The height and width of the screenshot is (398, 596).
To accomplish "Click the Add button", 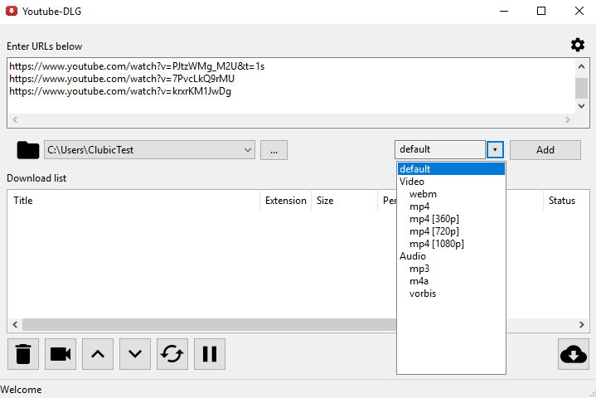I will (x=545, y=150).
